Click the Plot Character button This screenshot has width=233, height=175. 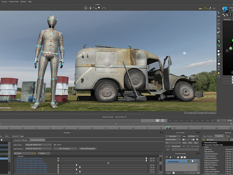(x=65, y=149)
